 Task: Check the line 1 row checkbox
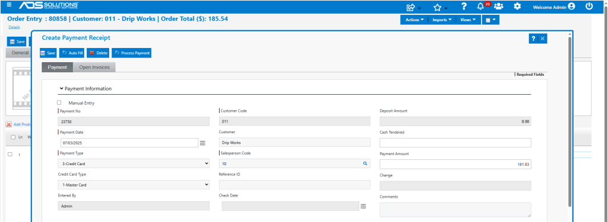click(x=10, y=154)
